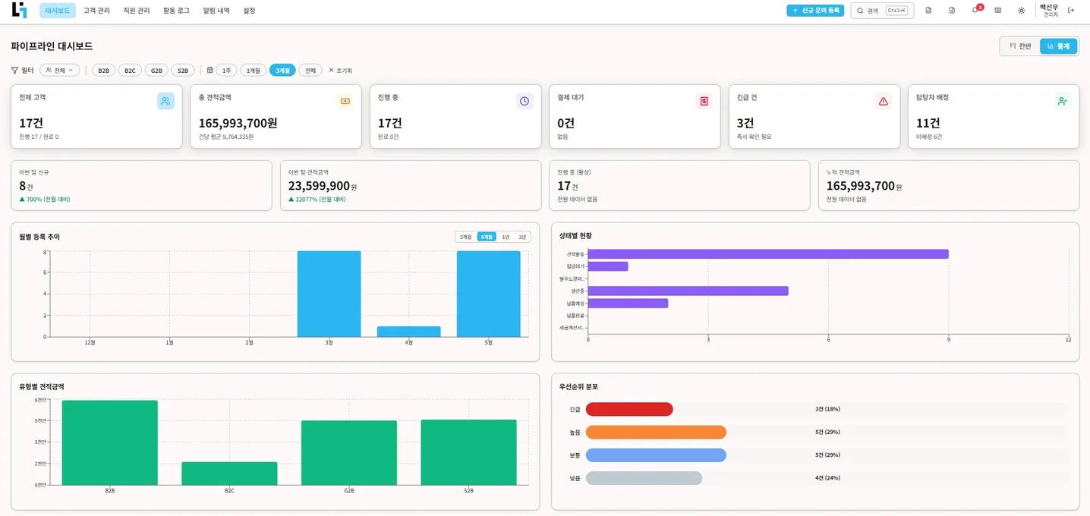Click the clock icon on 진행 중 card
Image resolution: width=1090 pixels, height=516 pixels.
[525, 101]
